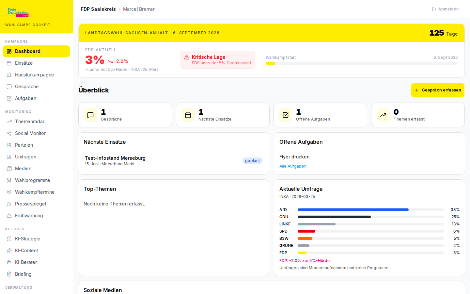The image size is (470, 294).
Task: Click the trend icon on Themen erfasst card
Action: (383, 115)
